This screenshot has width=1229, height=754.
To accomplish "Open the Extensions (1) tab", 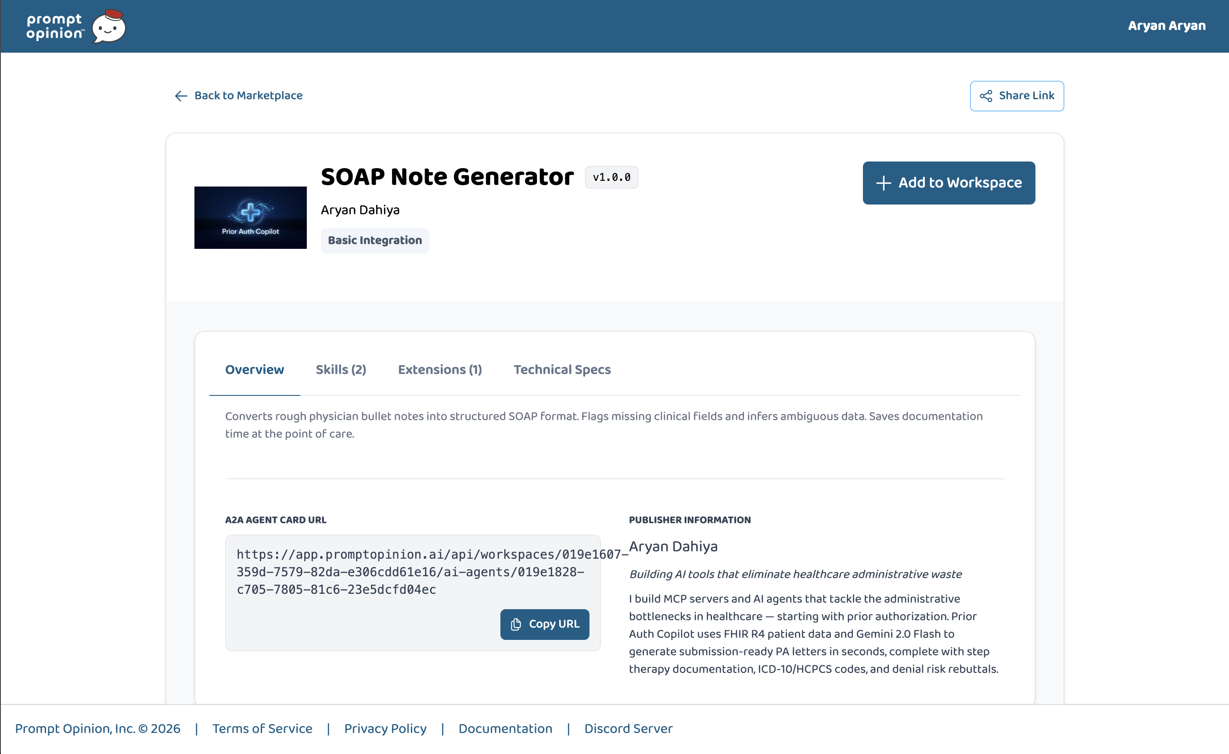I will point(440,370).
